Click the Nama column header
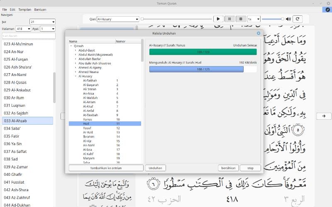This screenshot has height=207, width=332. tap(92, 41)
